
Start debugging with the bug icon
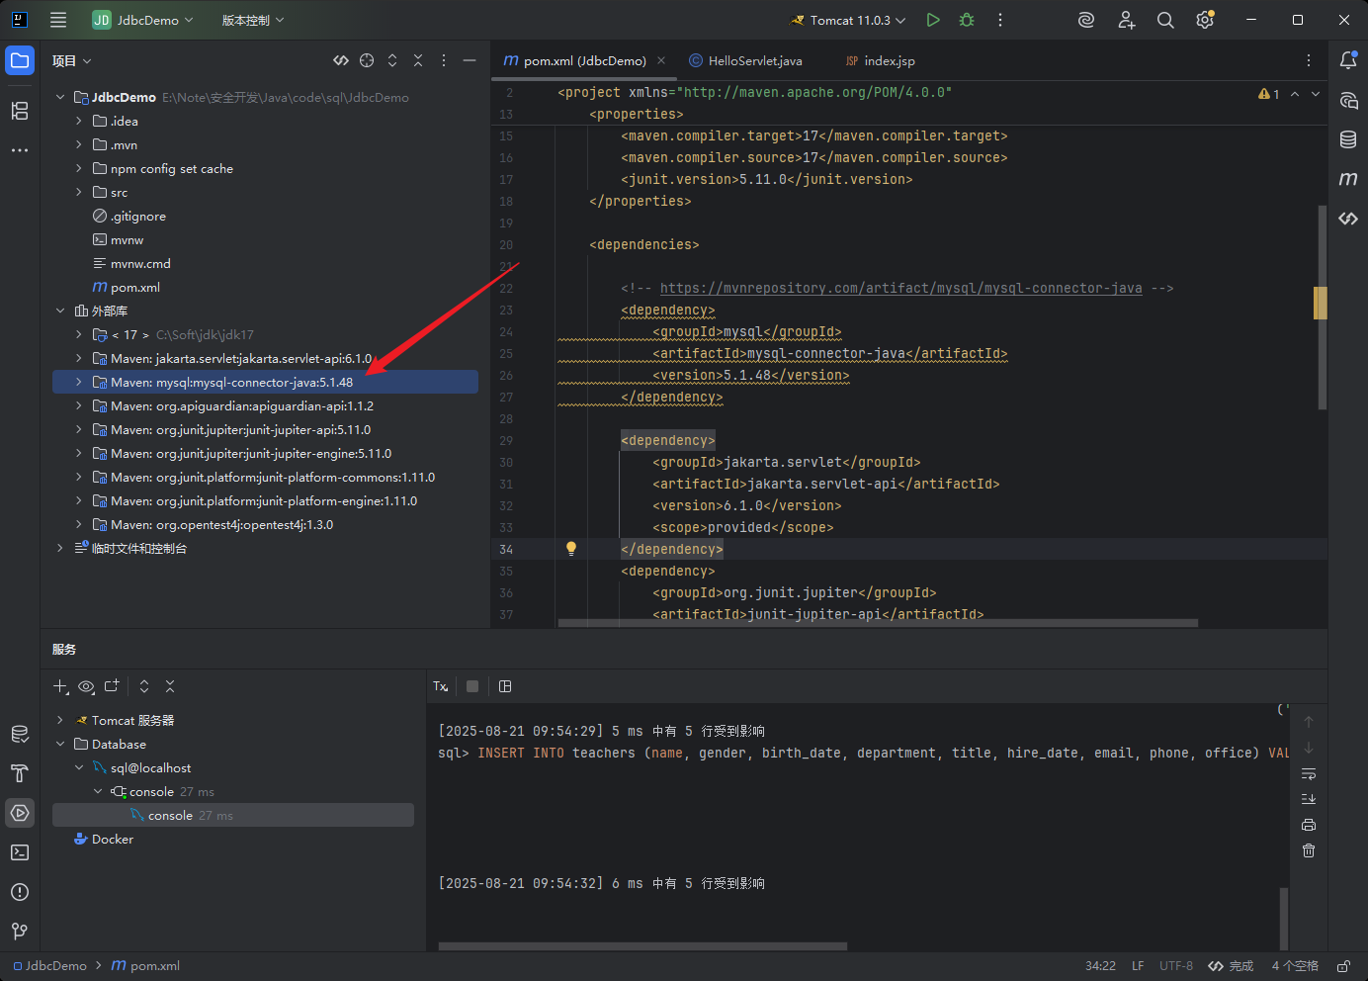tap(967, 20)
